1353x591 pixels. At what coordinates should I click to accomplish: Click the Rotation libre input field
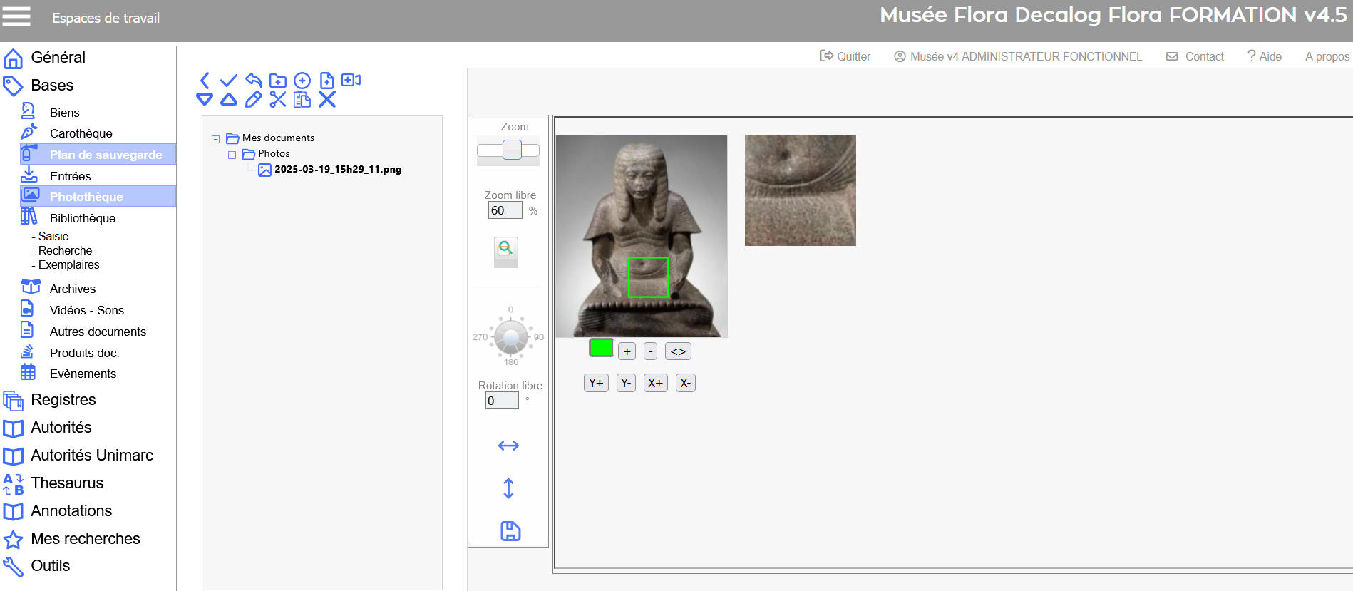click(x=502, y=401)
